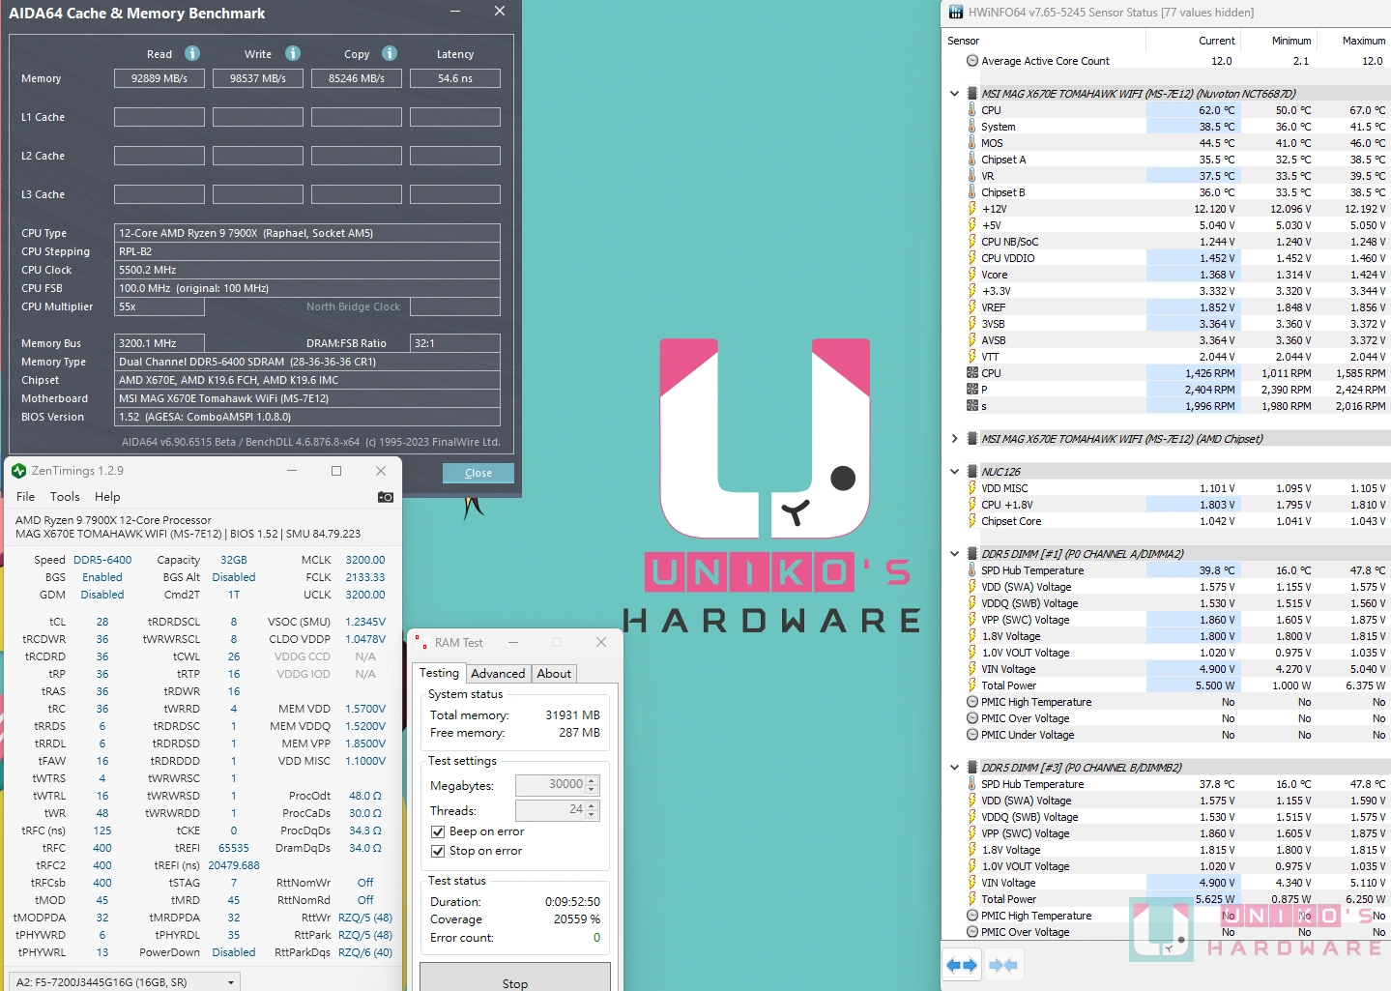Image resolution: width=1391 pixels, height=991 pixels.
Task: Open the File menu in ZenTimings
Action: (26, 497)
